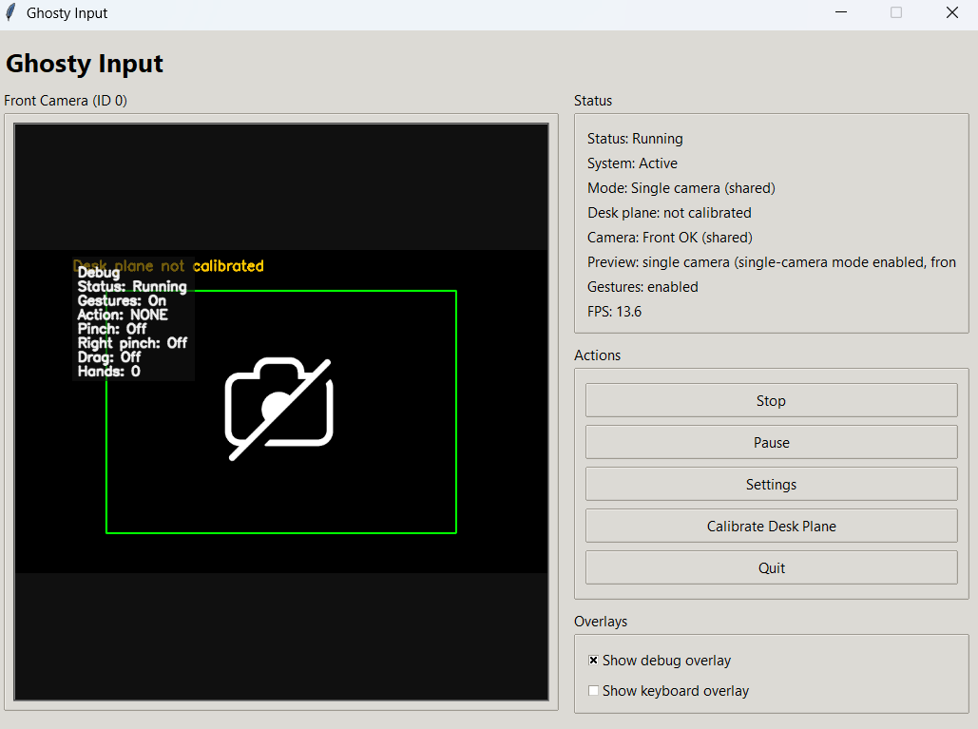Image resolution: width=978 pixels, height=729 pixels.
Task: Click 'Gestures: On' in debug overlay
Action: [122, 300]
